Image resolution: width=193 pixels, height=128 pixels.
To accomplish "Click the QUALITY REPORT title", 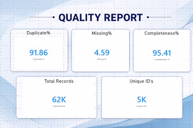I will click(101, 18).
